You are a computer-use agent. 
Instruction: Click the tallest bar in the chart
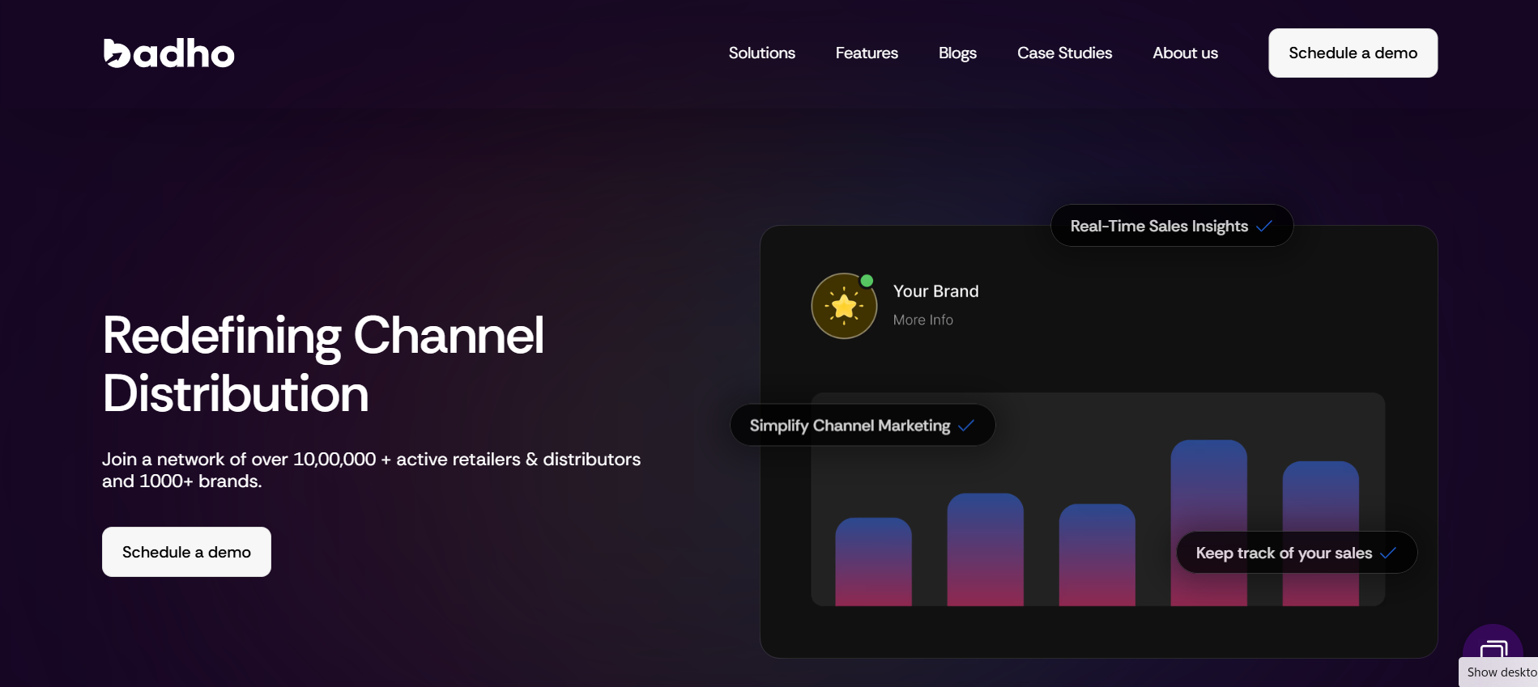1208,486
